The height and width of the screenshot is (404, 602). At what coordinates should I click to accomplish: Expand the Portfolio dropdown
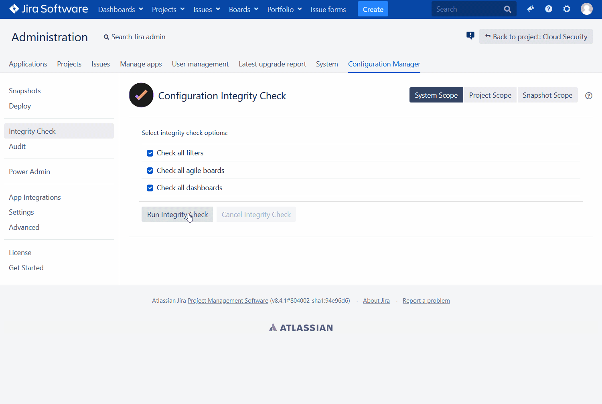pos(284,9)
